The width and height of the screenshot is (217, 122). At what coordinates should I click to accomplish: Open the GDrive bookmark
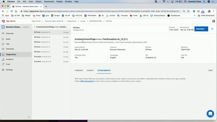point(144,16)
